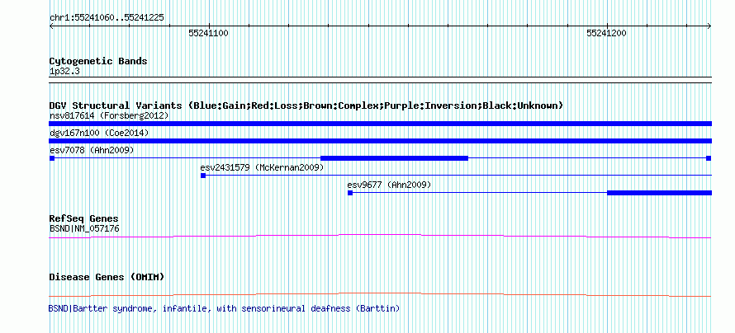Click the small start block of esv2431579
Screen dimensions: 735x333
coord(203,176)
